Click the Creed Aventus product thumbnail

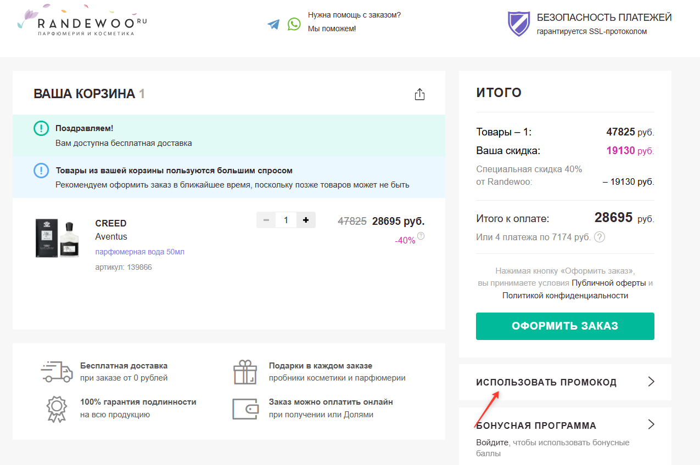tap(57, 239)
